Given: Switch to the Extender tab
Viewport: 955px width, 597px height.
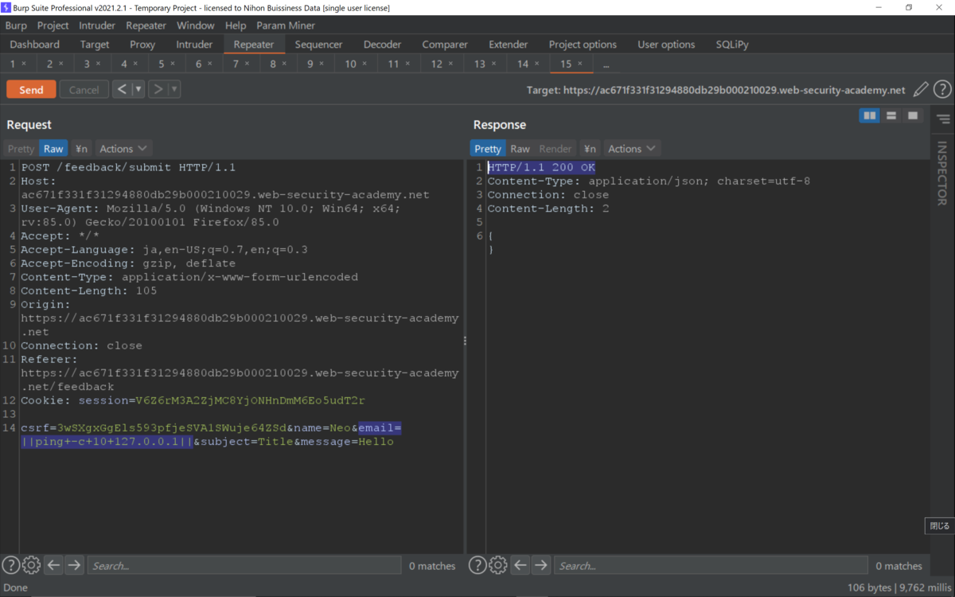Looking at the screenshot, I should pyautogui.click(x=509, y=45).
